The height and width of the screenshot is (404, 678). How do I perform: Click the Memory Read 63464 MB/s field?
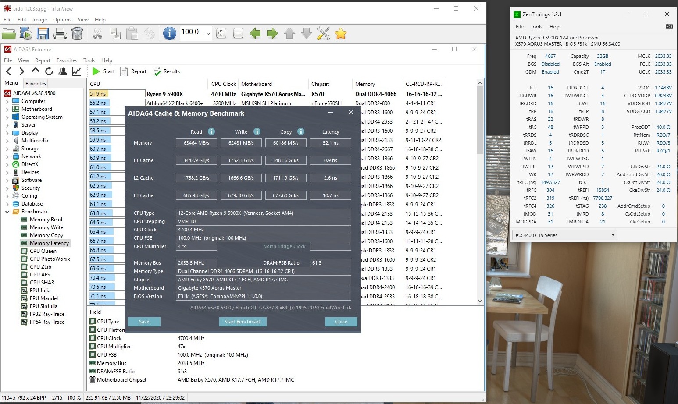196,143
